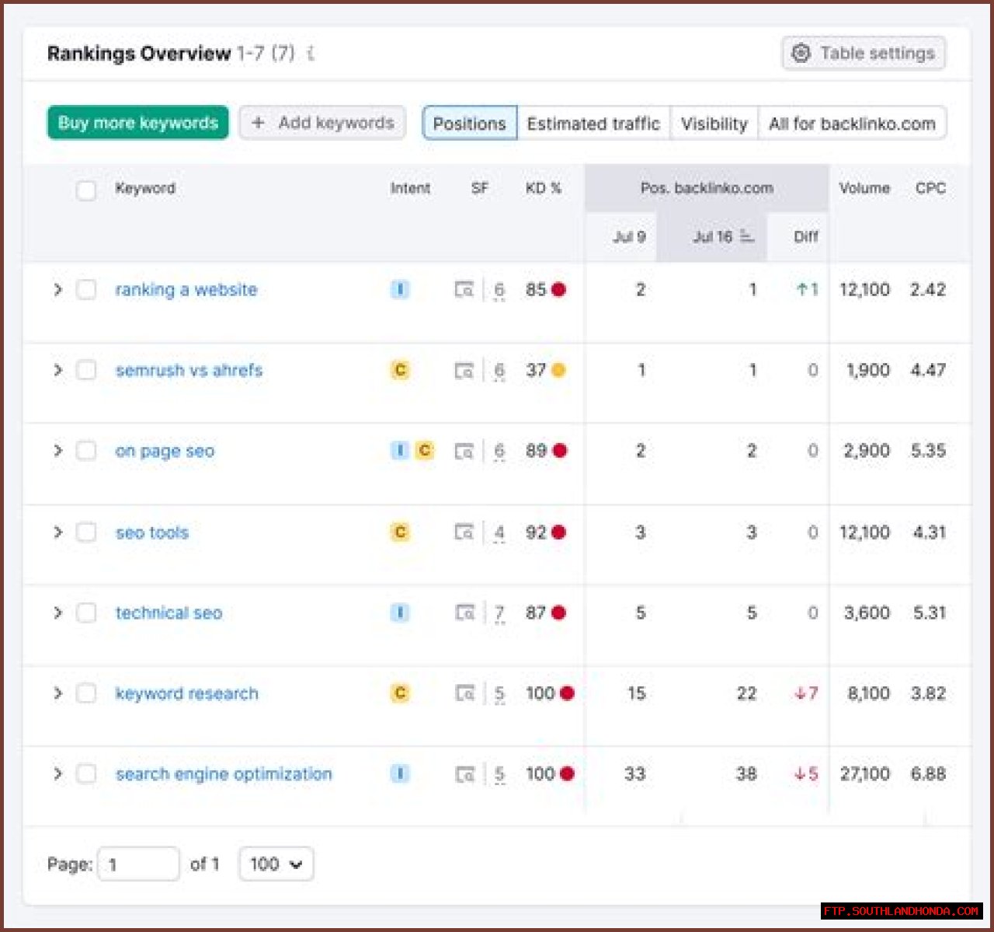Click the info icon beside Rankings Overview
The width and height of the screenshot is (994, 932).
coord(311,54)
